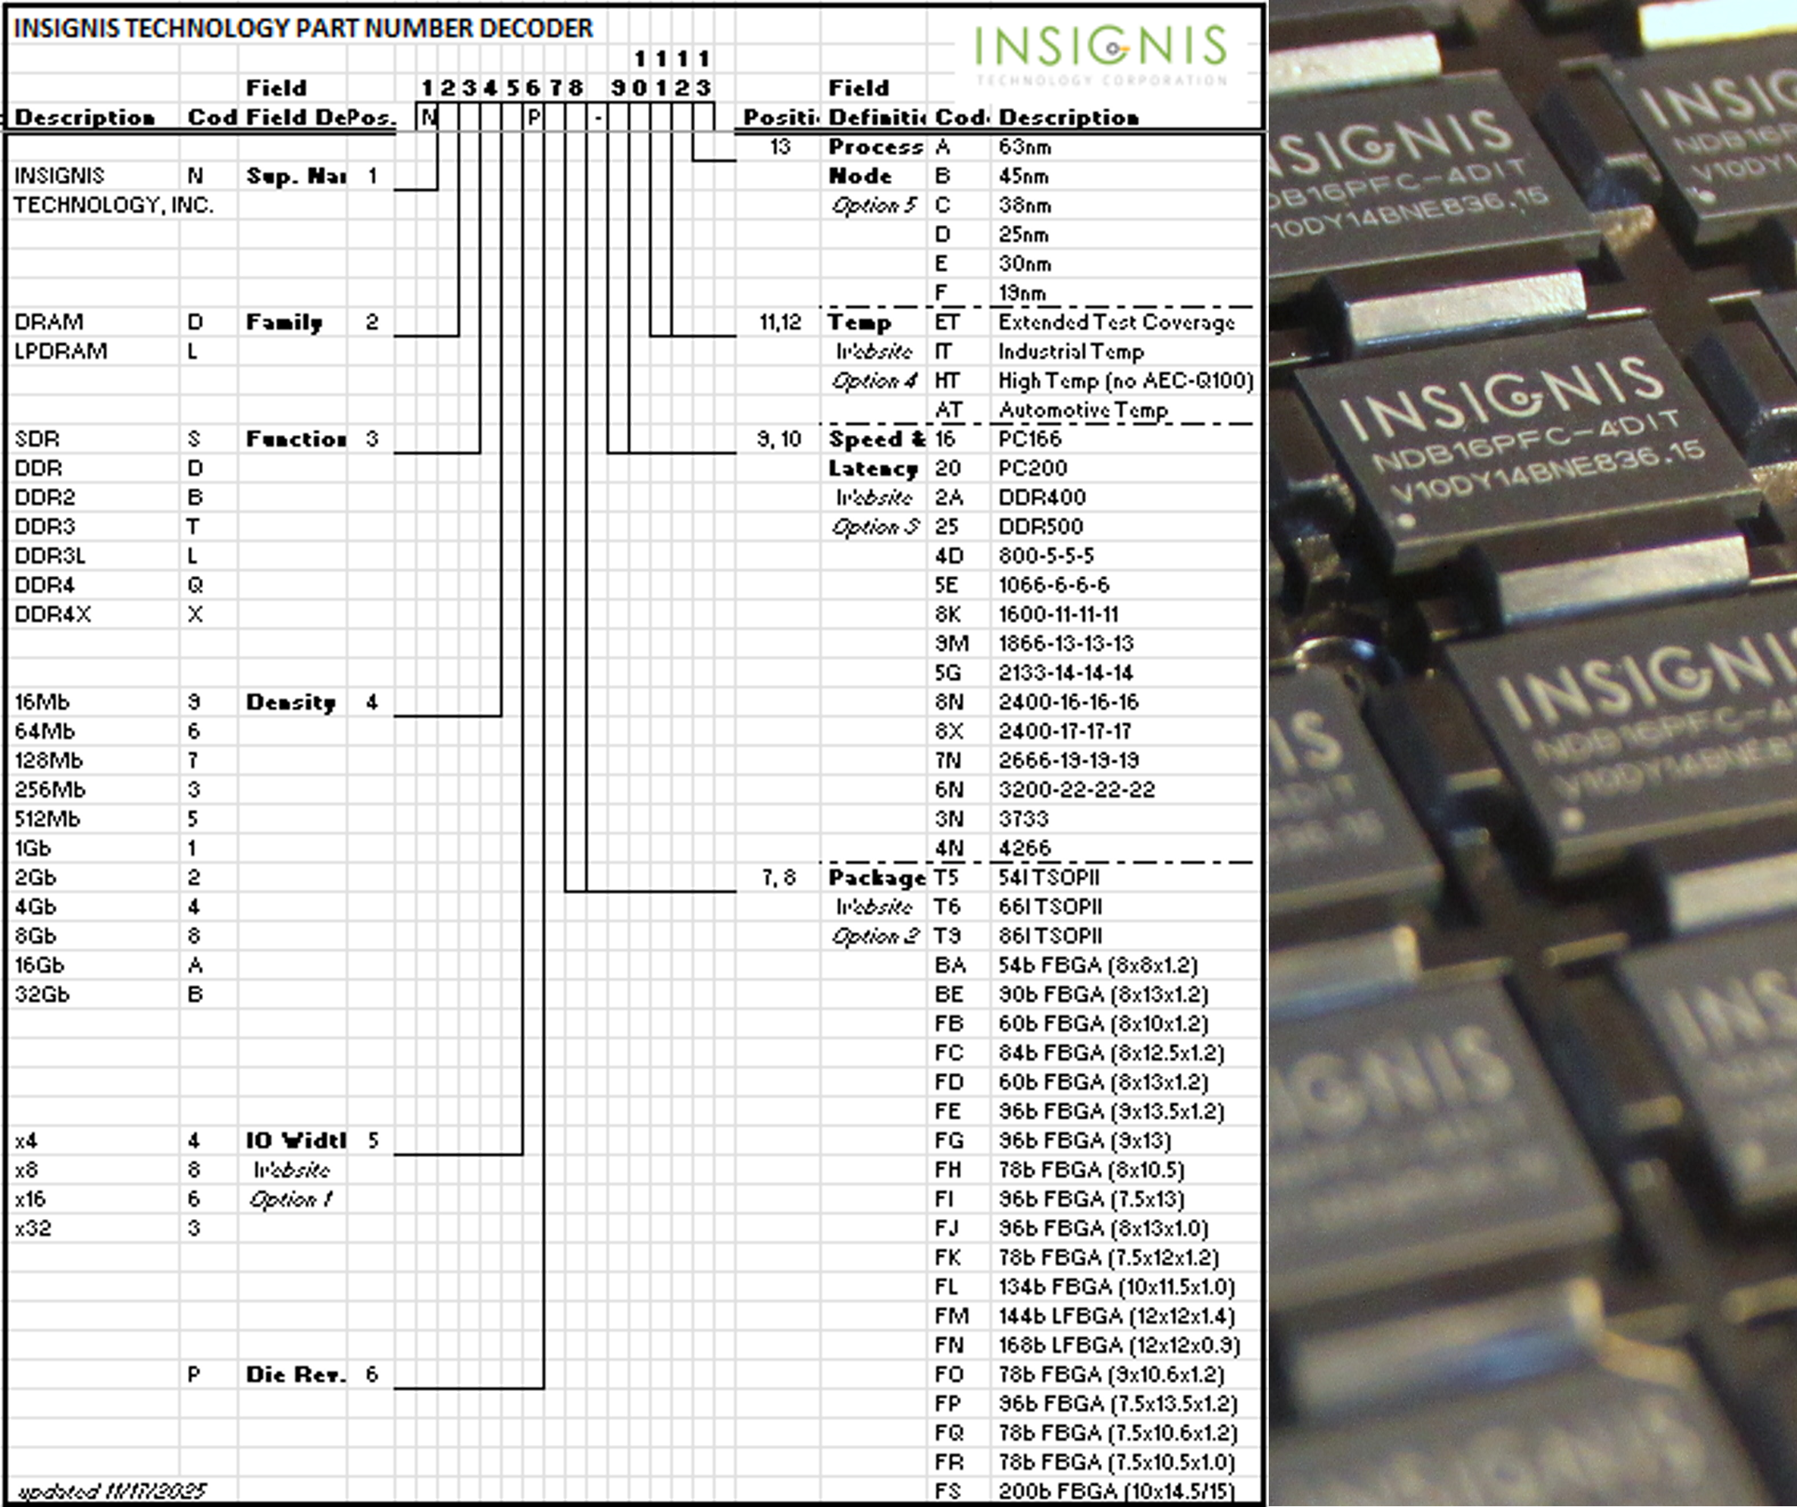Click the 'Process' field definition cell
1797x1507 pixels.
coord(875,147)
